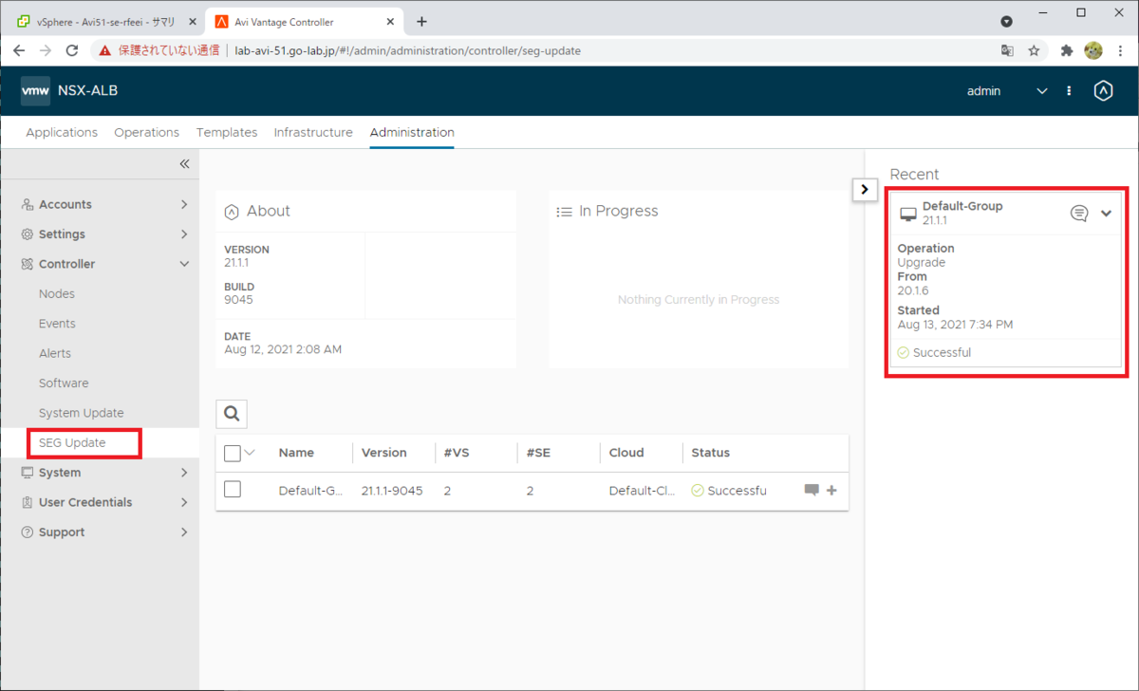
Task: Open Events under Controller
Action: point(57,324)
